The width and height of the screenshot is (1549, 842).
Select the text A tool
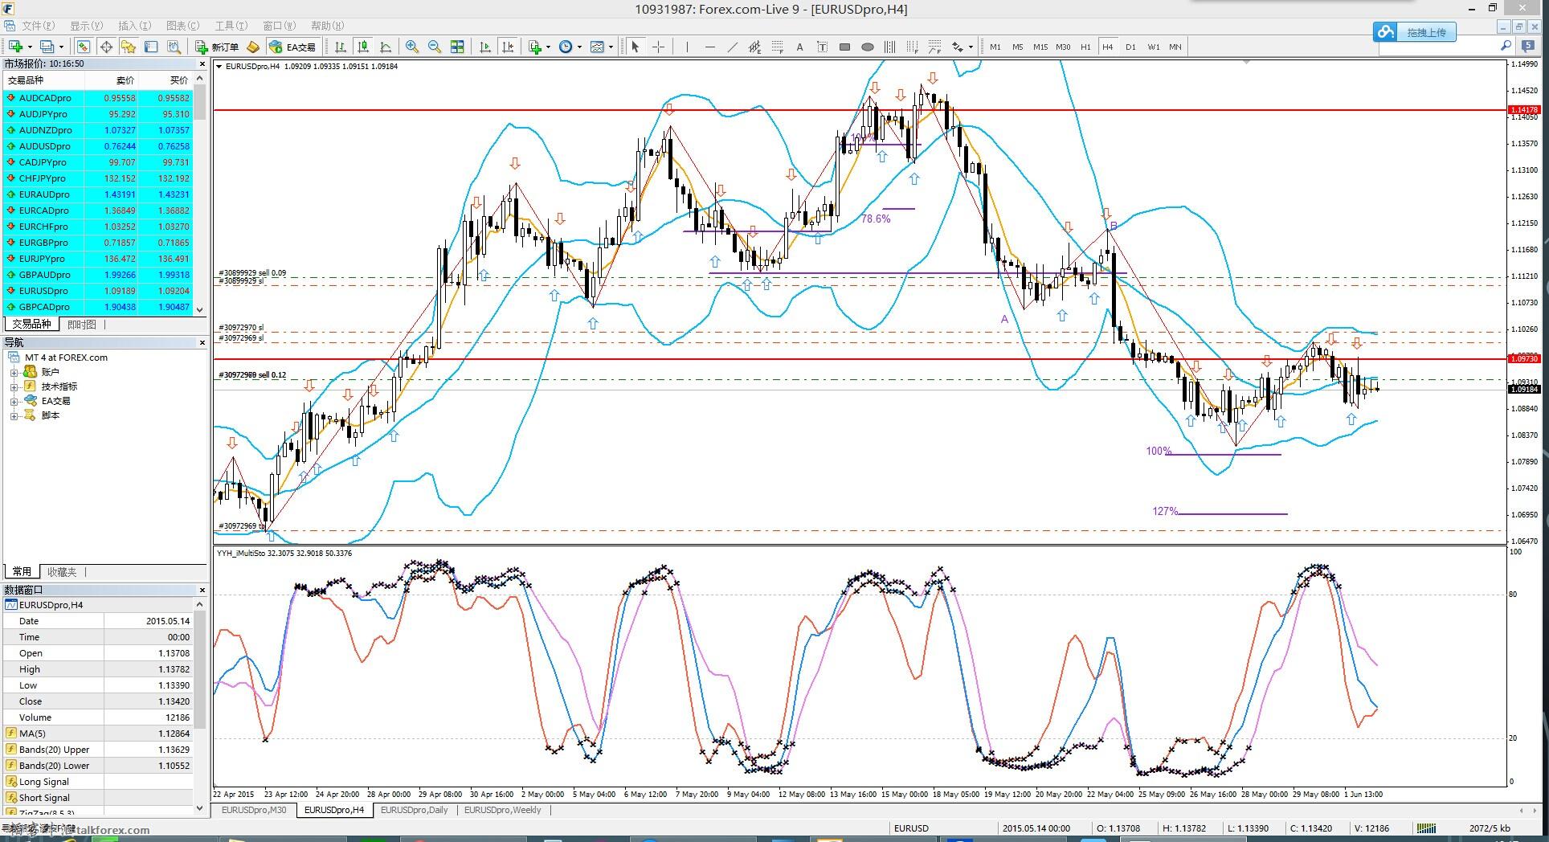coord(799,47)
